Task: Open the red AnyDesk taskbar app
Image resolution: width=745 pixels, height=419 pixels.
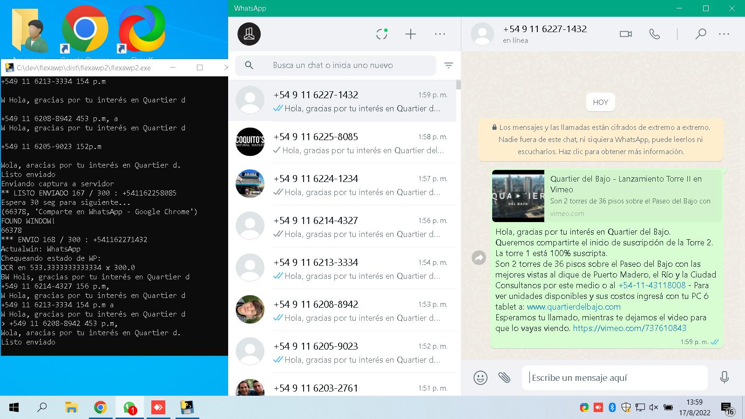Action: coord(158,408)
